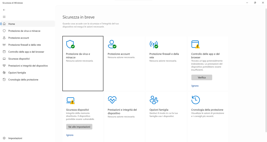Open Protezione da virus e minacce menu item
Image resolution: width=267 pixels, height=142 pixels.
click(x=28, y=31)
